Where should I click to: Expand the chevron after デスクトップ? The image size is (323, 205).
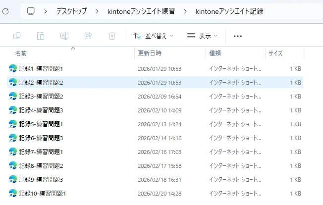tap(97, 11)
